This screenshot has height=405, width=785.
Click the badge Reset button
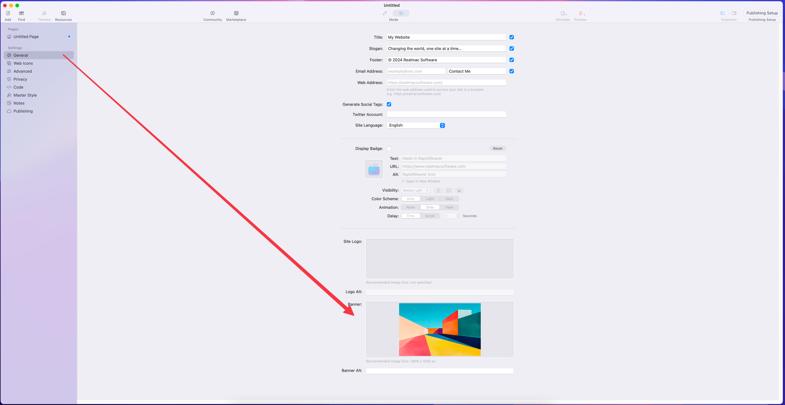[x=498, y=148]
